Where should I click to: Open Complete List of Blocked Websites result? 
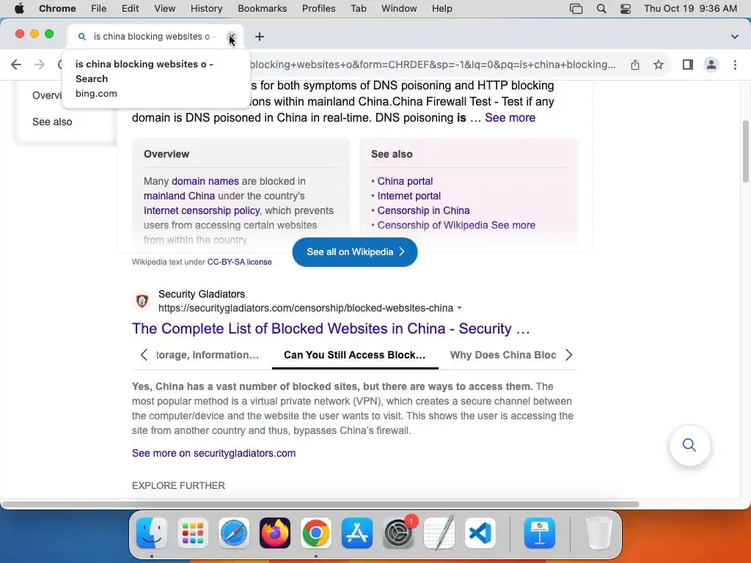tap(331, 328)
